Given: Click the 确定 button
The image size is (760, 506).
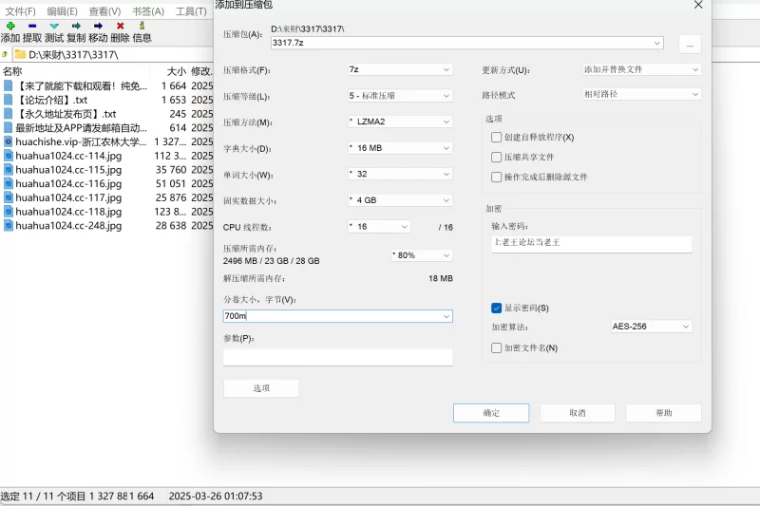Looking at the screenshot, I should pyautogui.click(x=491, y=413).
